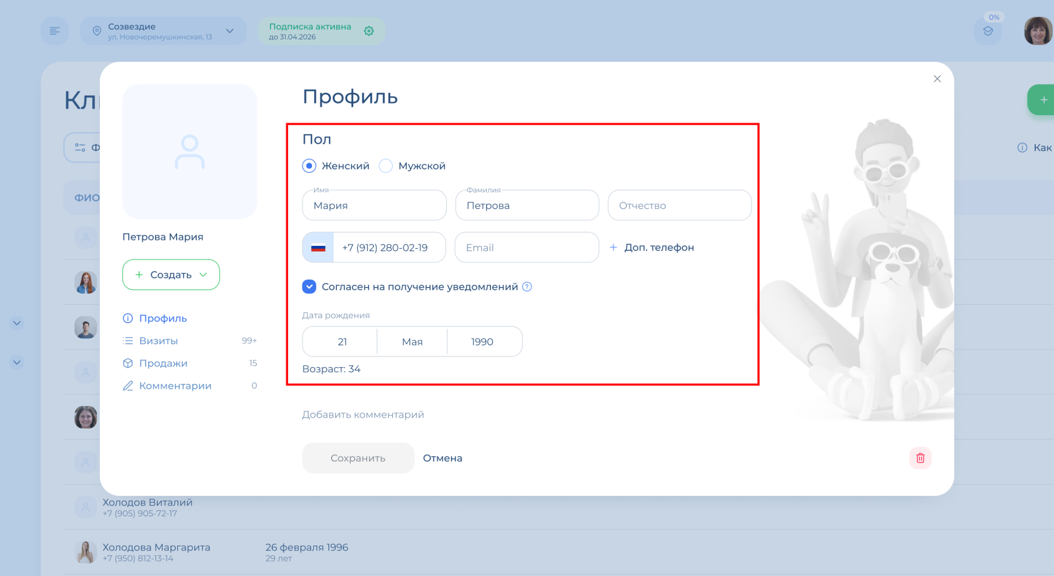
Task: Open the user avatar profile photo
Action: pos(1038,31)
